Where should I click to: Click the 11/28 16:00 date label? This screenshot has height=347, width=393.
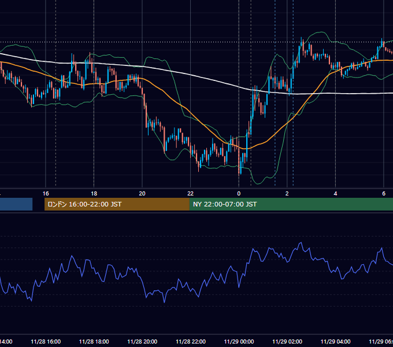46,341
